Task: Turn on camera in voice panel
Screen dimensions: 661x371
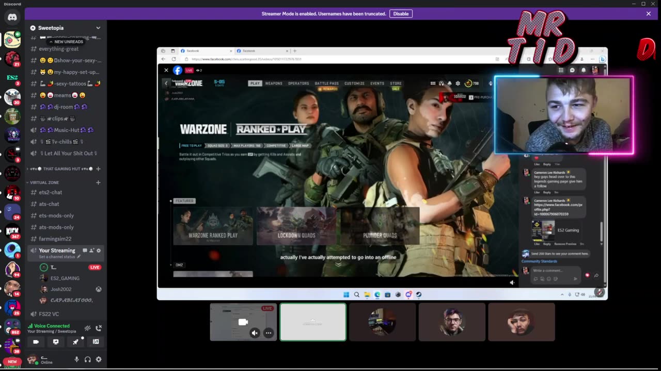Action: pos(36,342)
